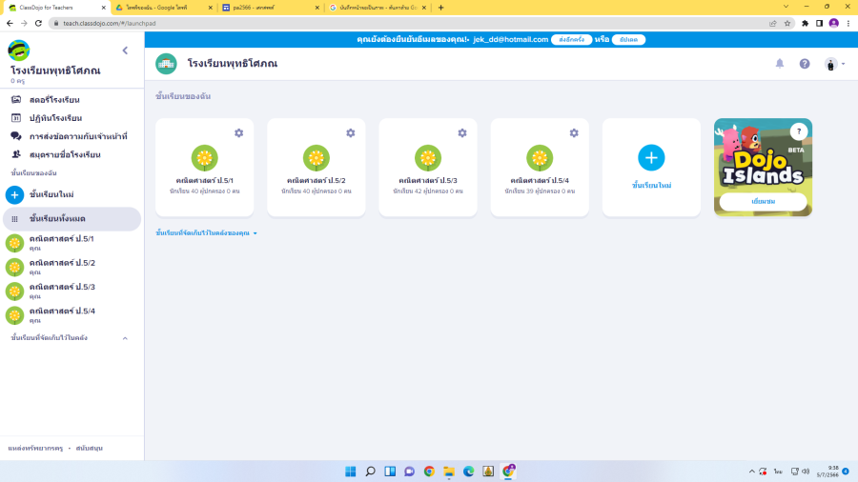The width and height of the screenshot is (858, 482).
Task: Collapse the sidebar with the chevron arrow
Action: pyautogui.click(x=125, y=50)
